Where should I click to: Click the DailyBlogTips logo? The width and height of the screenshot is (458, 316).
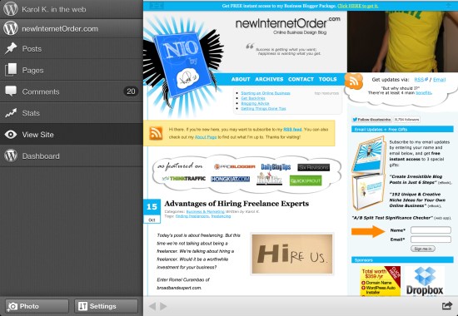point(276,167)
